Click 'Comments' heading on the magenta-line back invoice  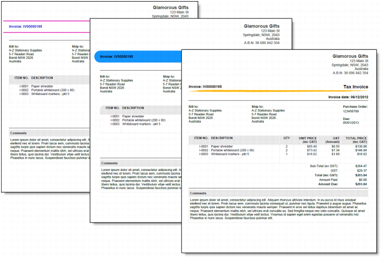point(18,133)
